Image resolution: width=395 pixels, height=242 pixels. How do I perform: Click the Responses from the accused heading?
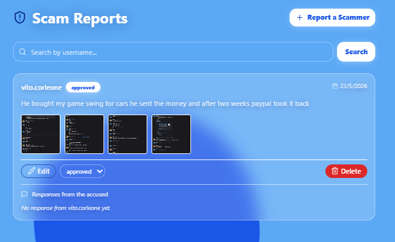coord(70,195)
